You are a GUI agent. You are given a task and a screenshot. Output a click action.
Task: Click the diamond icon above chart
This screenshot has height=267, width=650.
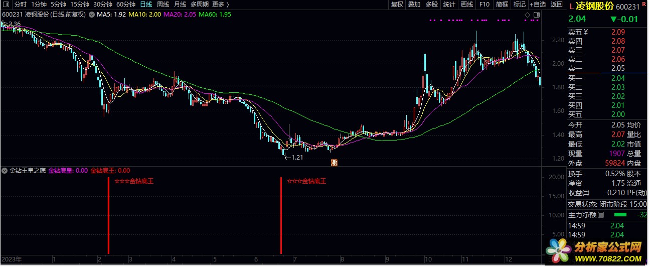tap(528, 15)
